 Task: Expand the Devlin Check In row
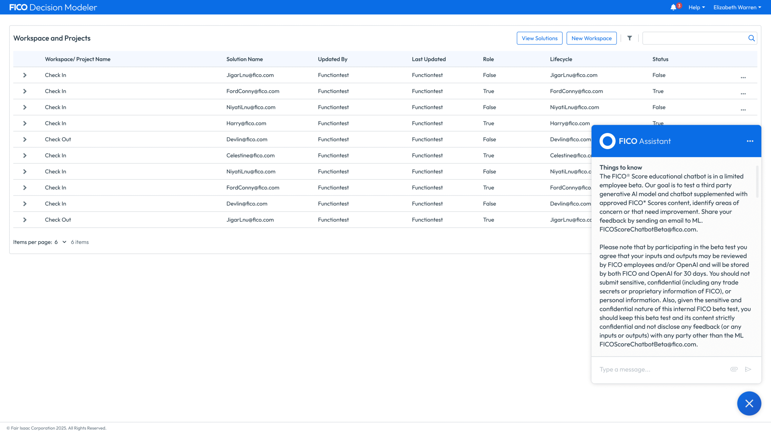(x=25, y=204)
